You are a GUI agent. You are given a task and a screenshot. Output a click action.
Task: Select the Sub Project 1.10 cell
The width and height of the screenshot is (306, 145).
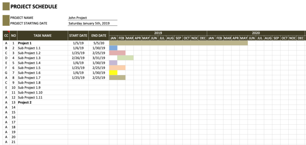pyautogui.click(x=43, y=92)
